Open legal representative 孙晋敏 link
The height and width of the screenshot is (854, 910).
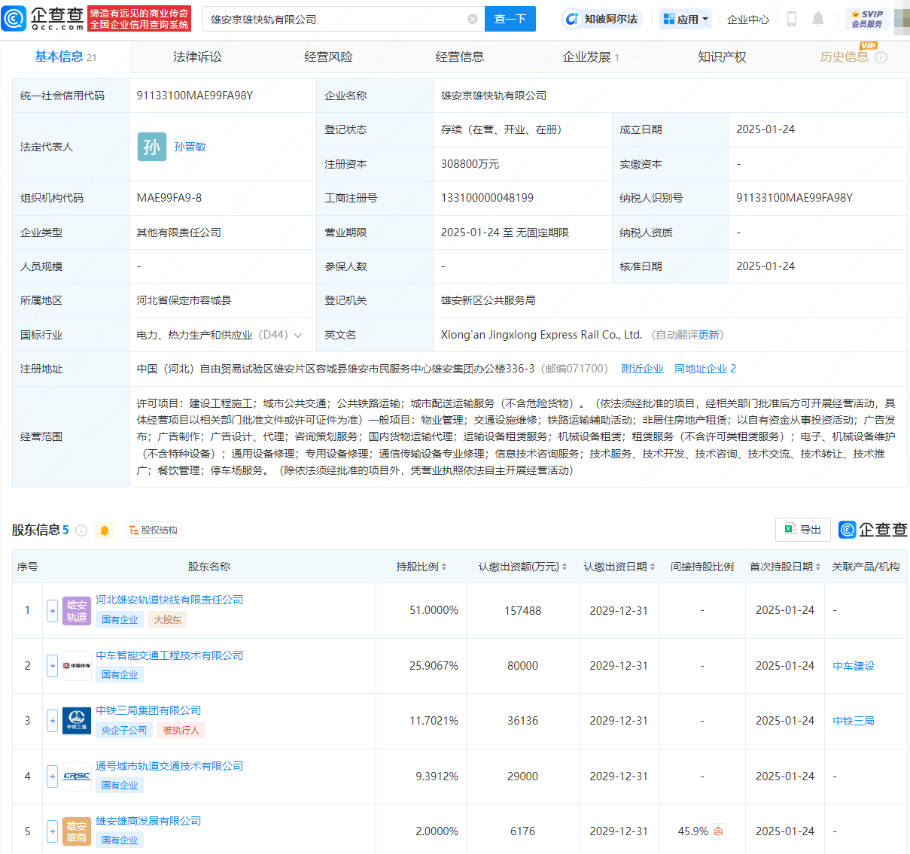point(190,147)
